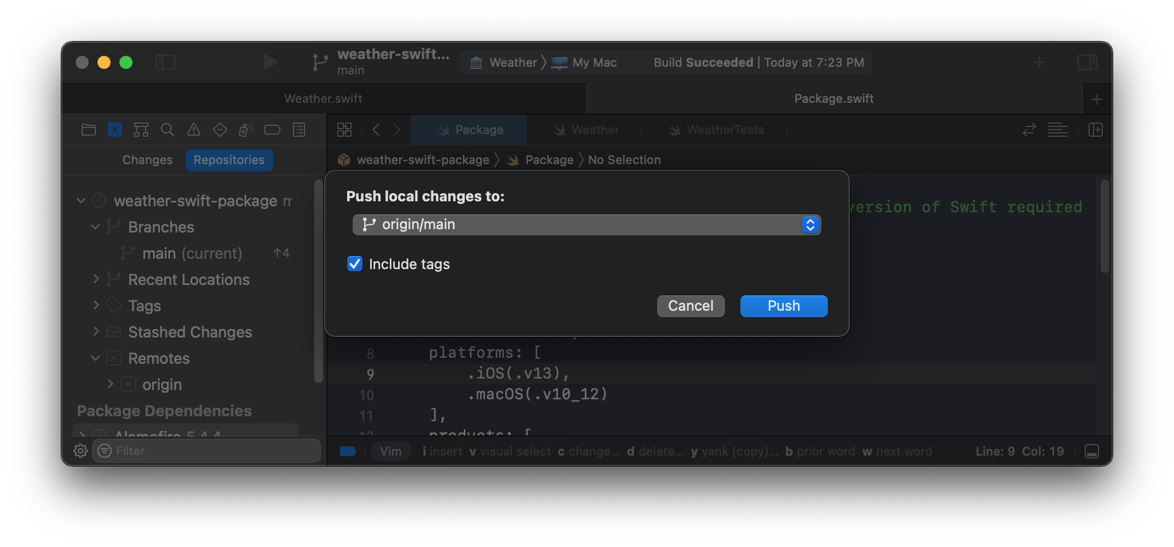1174x547 pixels.
Task: Click the Tags row label
Action: [145, 305]
